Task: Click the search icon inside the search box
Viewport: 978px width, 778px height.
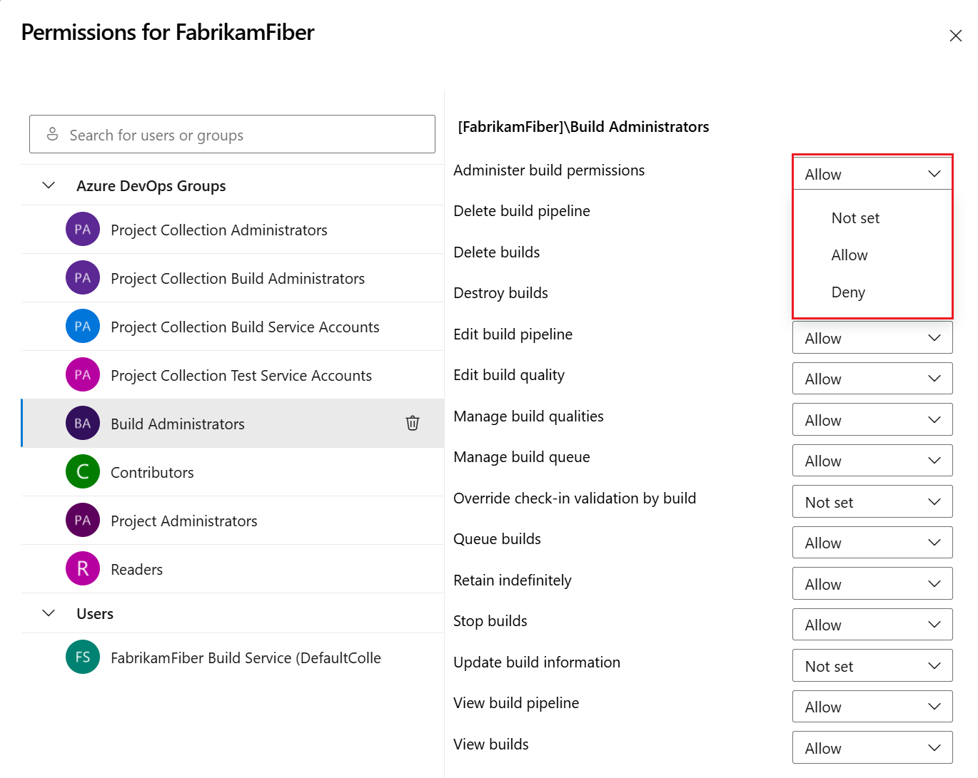Action: tap(53, 134)
